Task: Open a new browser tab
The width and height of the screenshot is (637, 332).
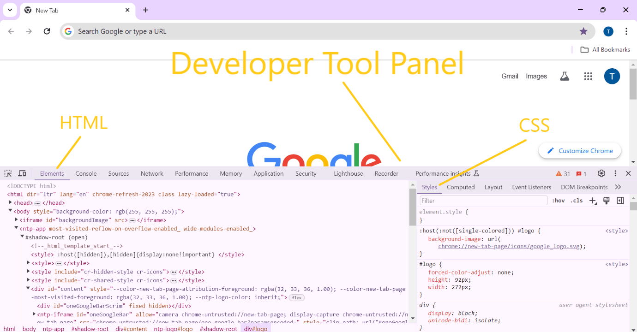Action: pyautogui.click(x=145, y=10)
